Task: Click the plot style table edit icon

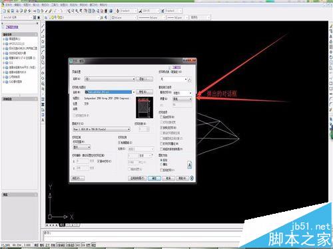Action: 189,79
